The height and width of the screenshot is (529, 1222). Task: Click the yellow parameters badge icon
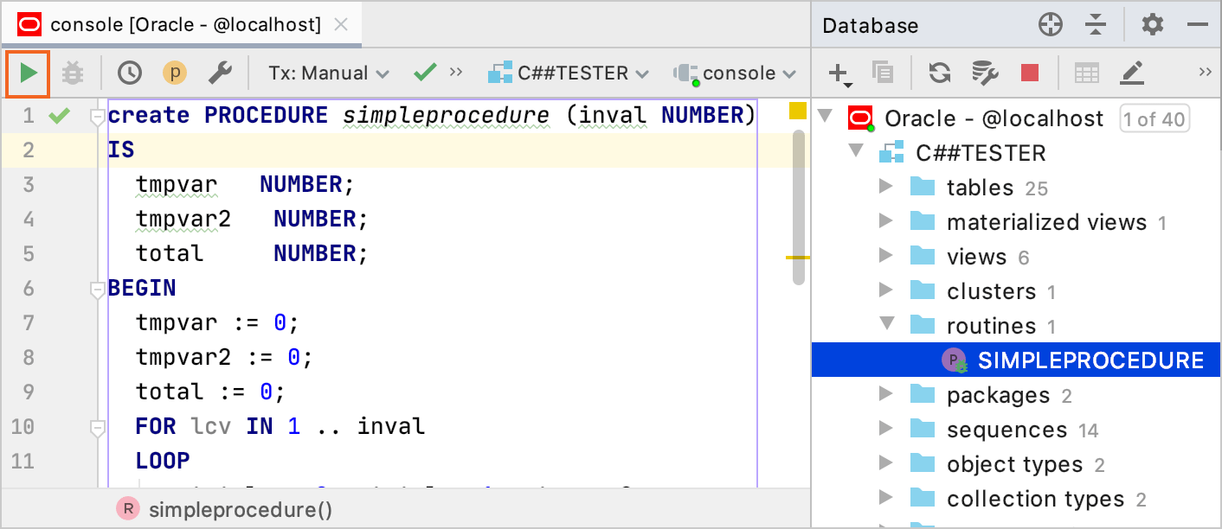coord(174,73)
